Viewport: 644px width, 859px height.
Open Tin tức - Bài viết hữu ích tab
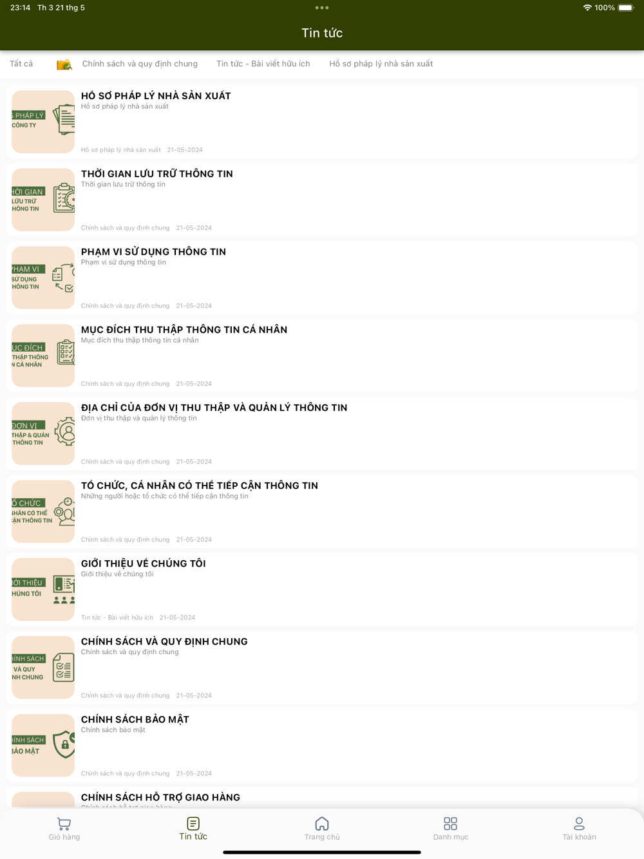click(x=263, y=64)
